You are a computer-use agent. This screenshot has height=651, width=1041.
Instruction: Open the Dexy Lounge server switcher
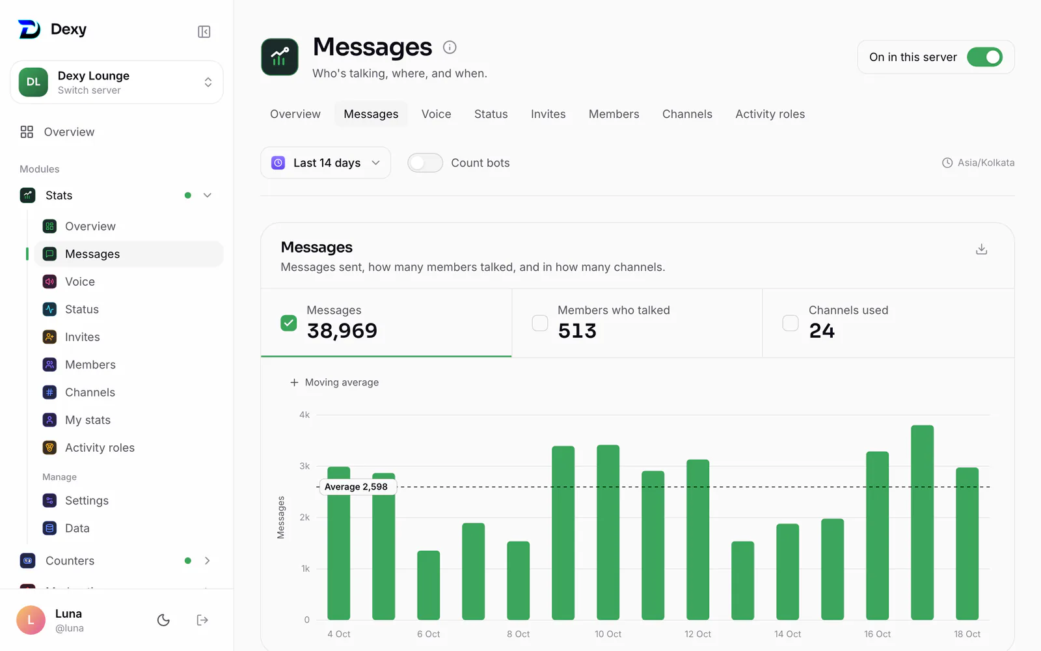pos(117,82)
